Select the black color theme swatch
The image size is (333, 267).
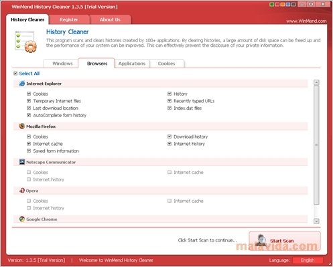coord(293,5)
